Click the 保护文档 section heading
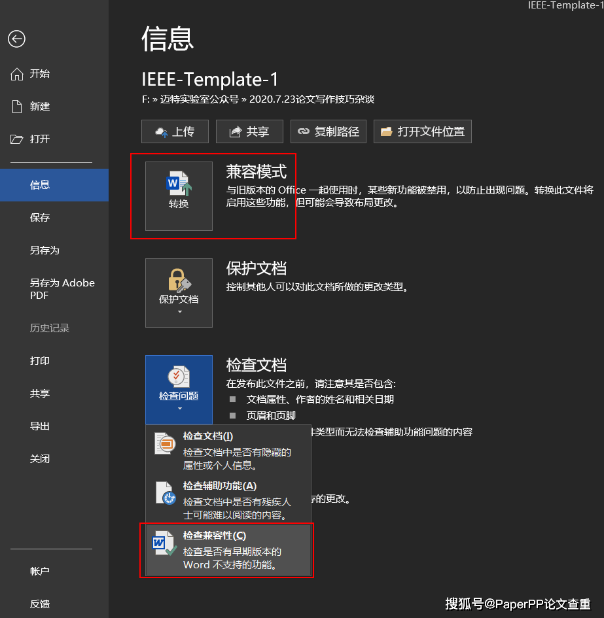 (257, 268)
